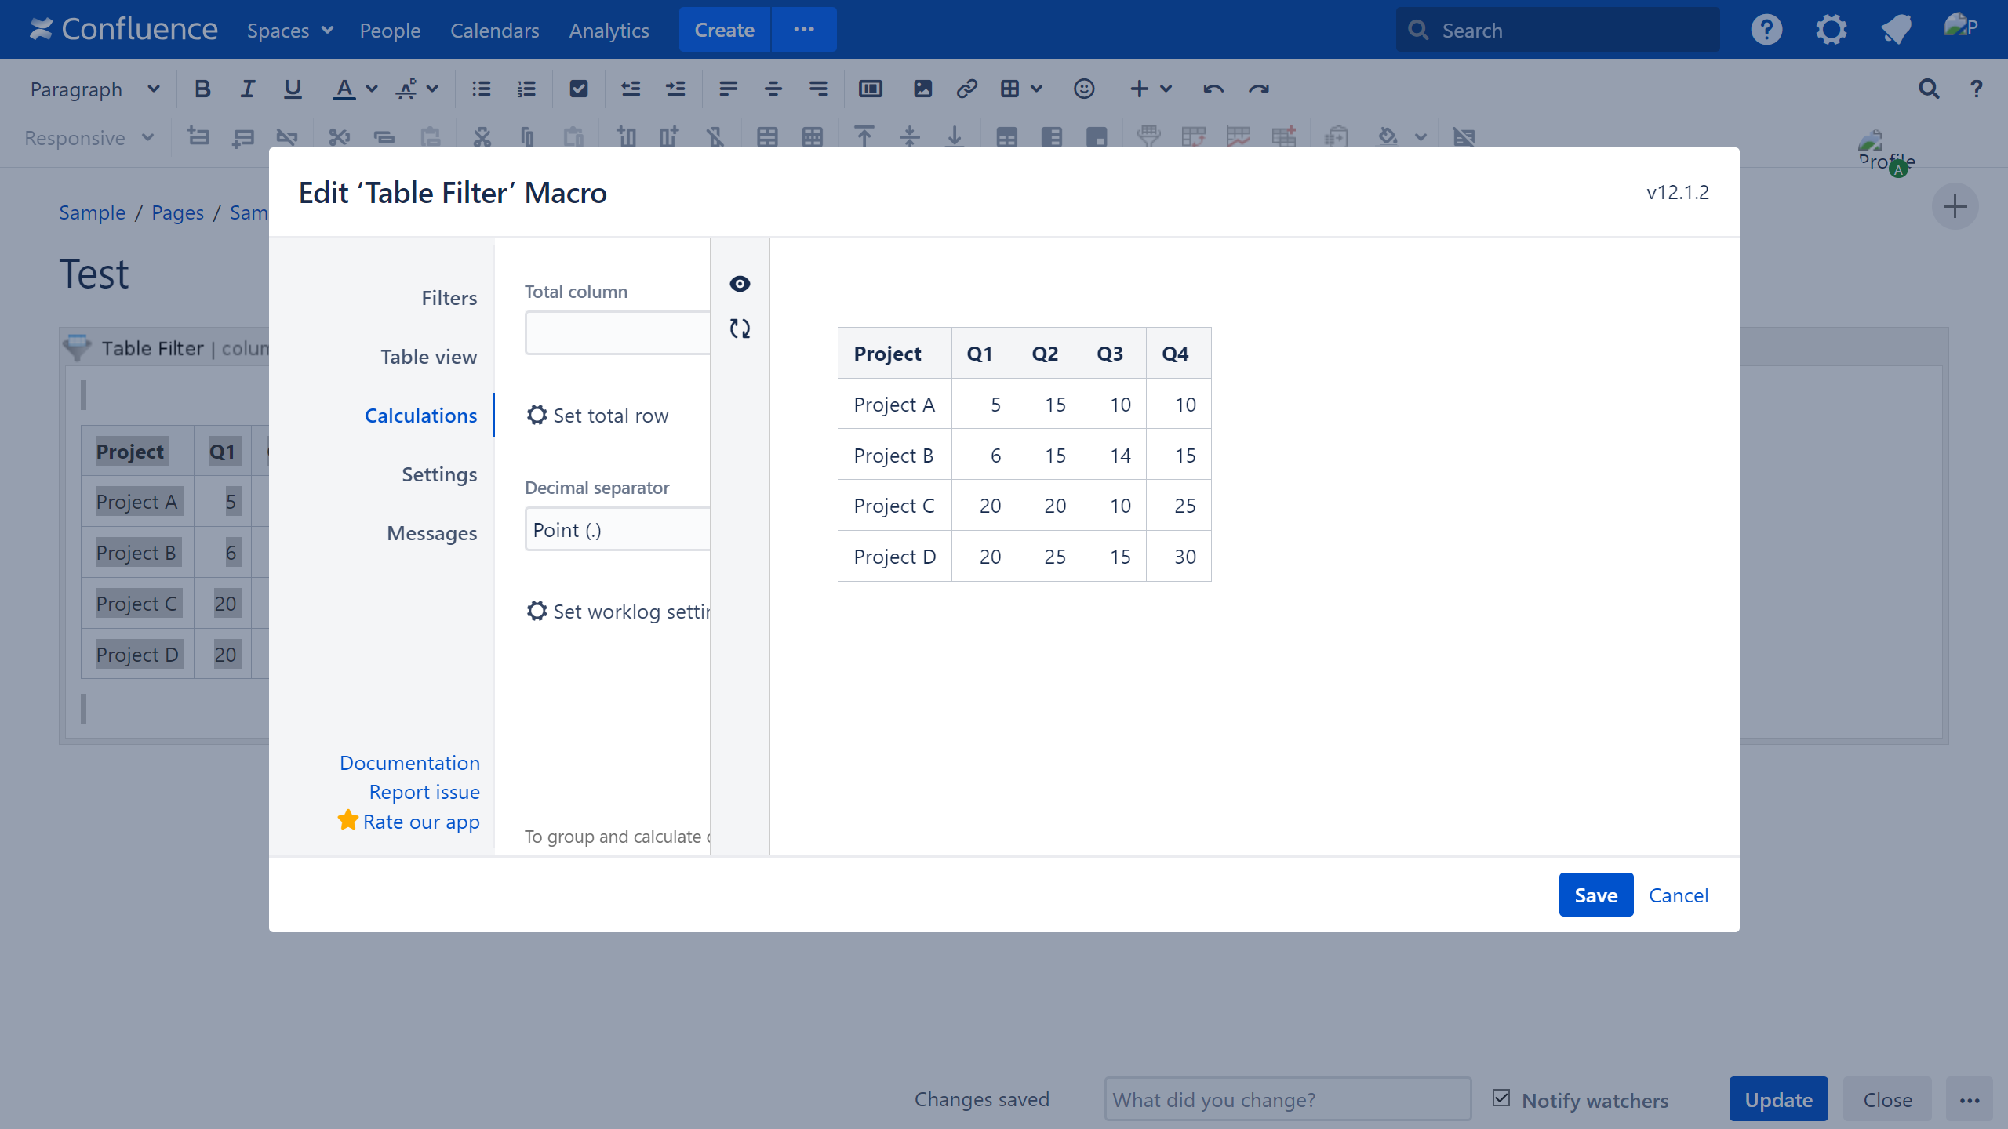This screenshot has width=2008, height=1129.
Task: Click the Total column input field
Action: pos(617,333)
